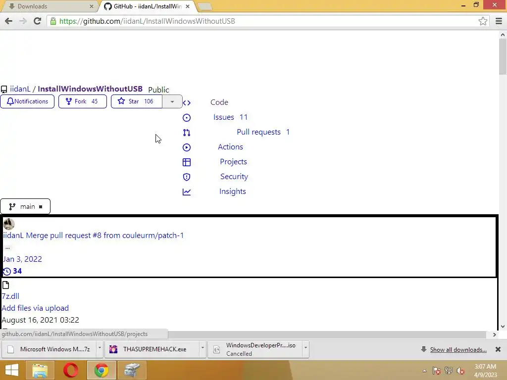Open the 7z.dll file
The height and width of the screenshot is (380, 507).
10,296
